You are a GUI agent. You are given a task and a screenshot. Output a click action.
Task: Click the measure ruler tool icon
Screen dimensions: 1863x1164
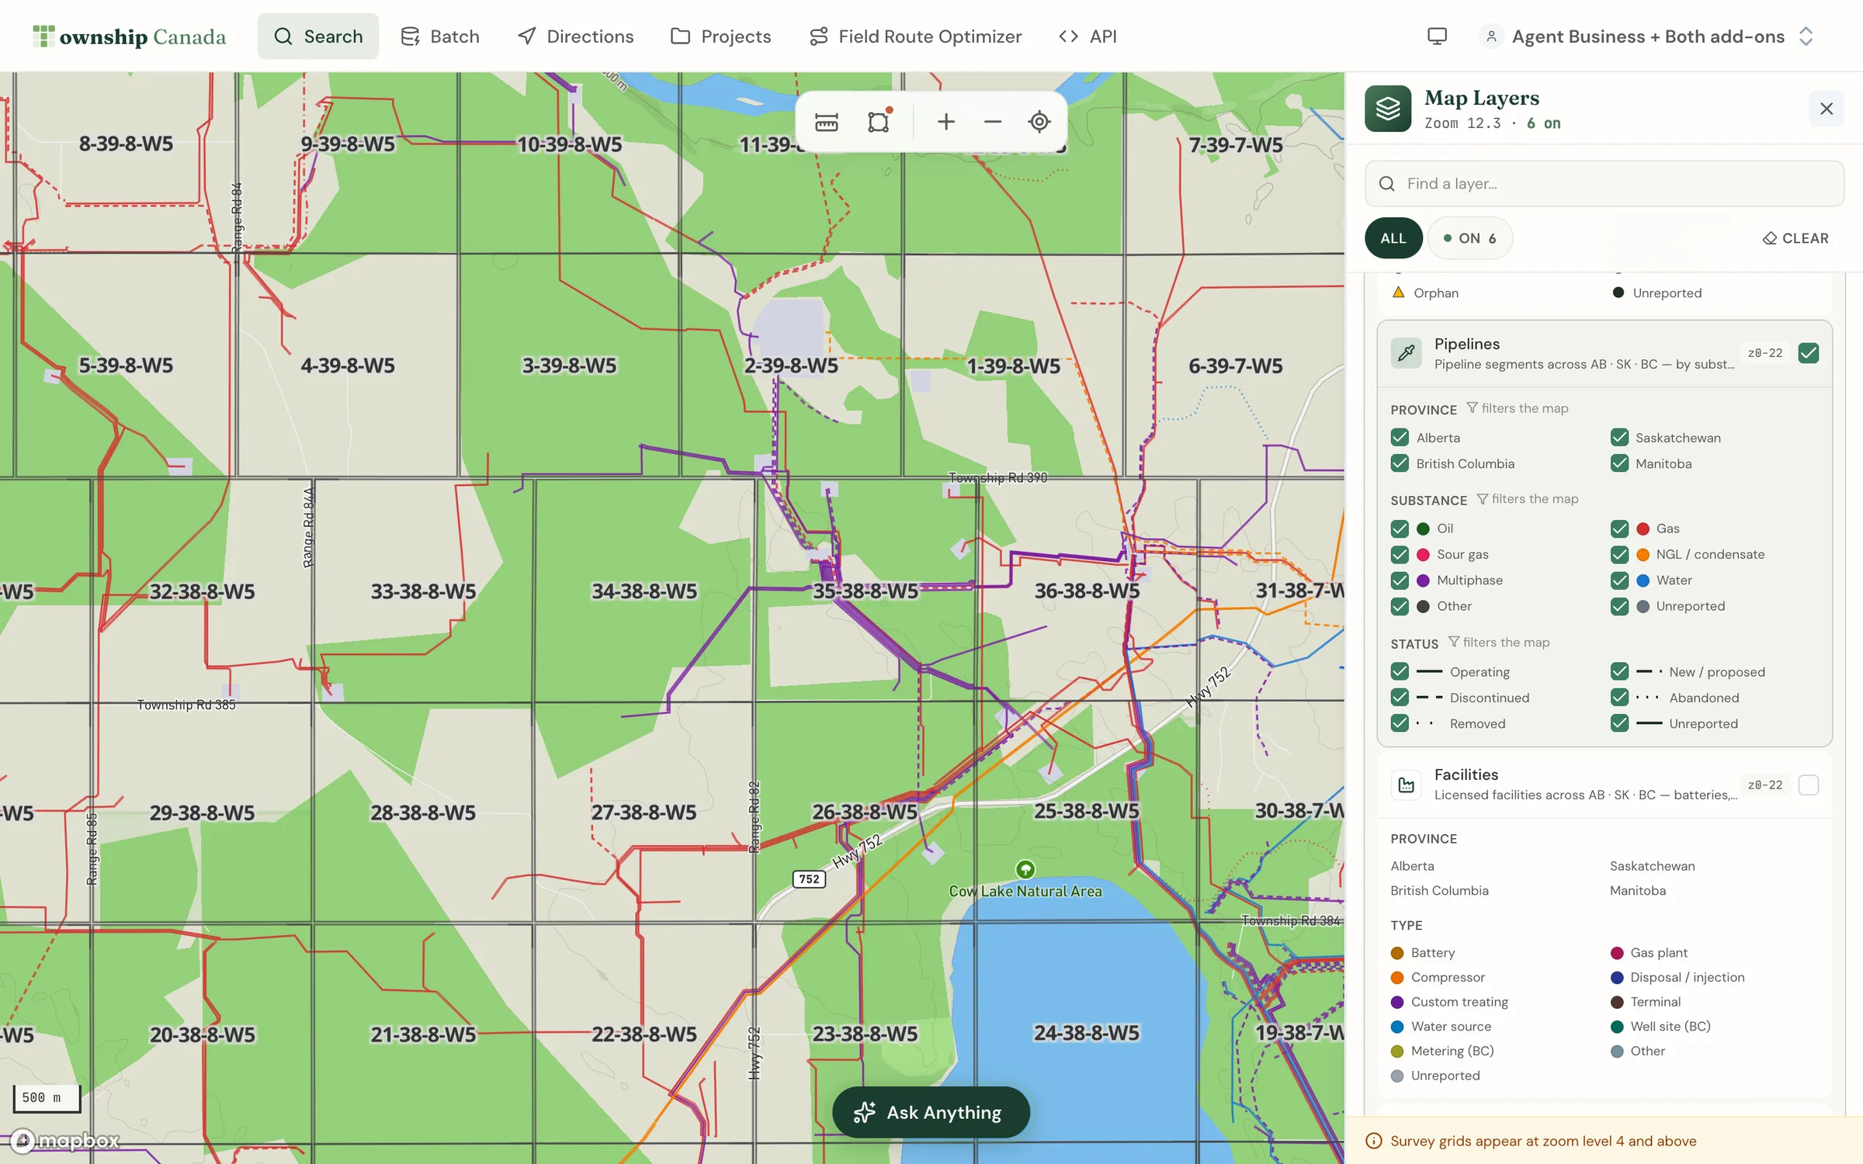coord(827,122)
